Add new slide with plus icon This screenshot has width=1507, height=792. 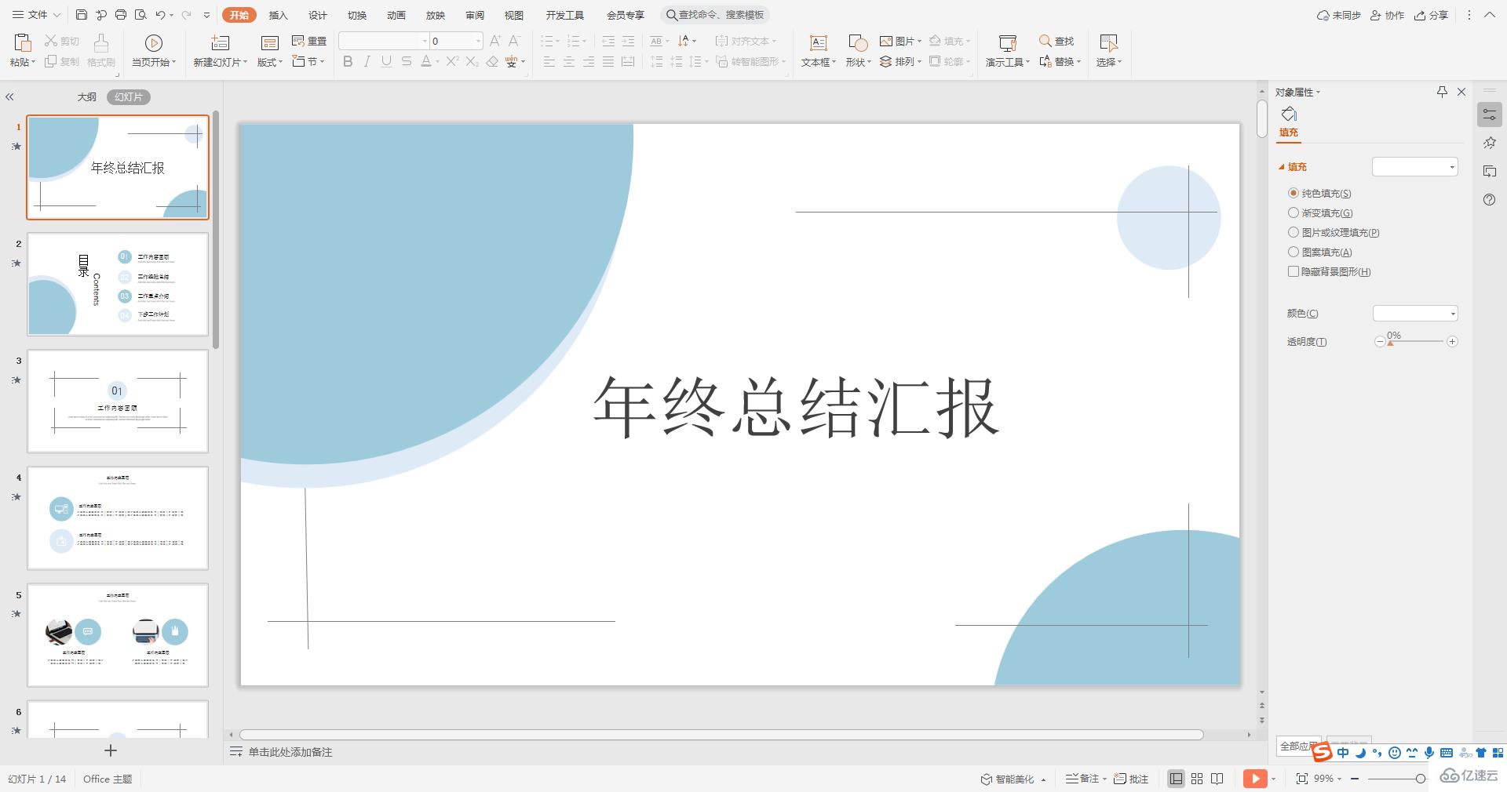[111, 750]
